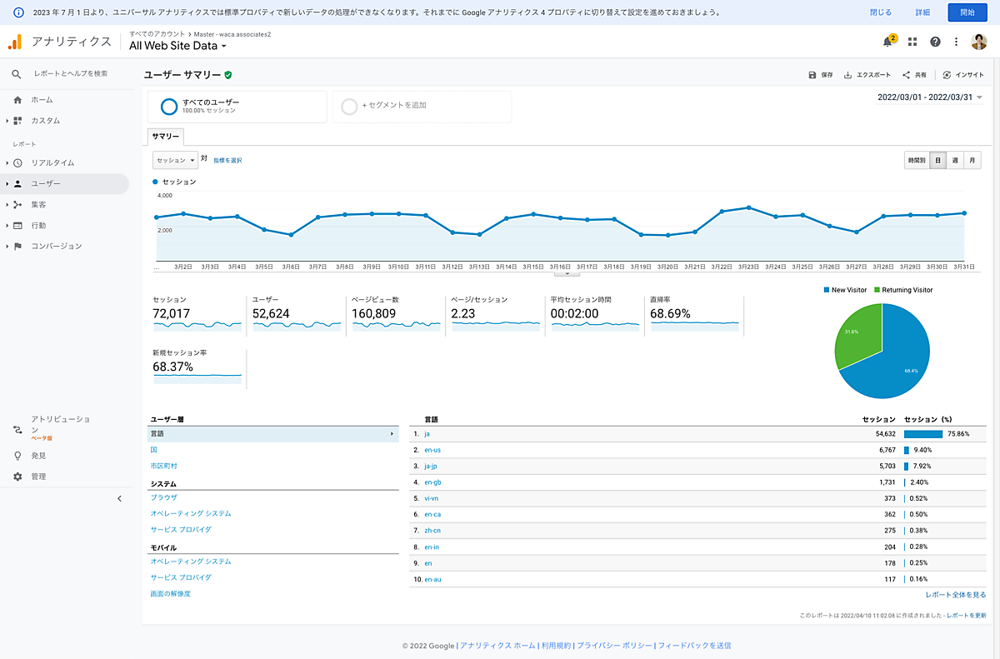Screen dimensions: 1000x659
Task: Open the admin gear icon in sidebar
Action: click(17, 477)
